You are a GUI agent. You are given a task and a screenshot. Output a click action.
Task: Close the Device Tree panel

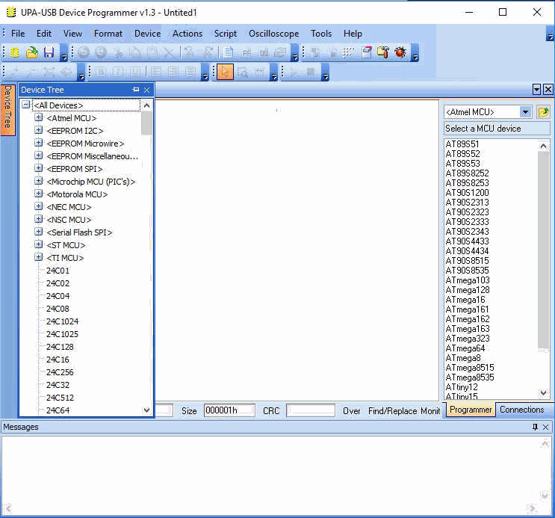pos(147,90)
